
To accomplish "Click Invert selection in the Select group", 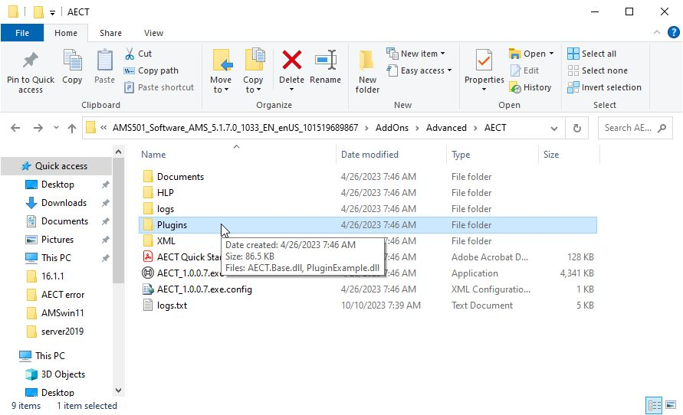I will pos(604,87).
